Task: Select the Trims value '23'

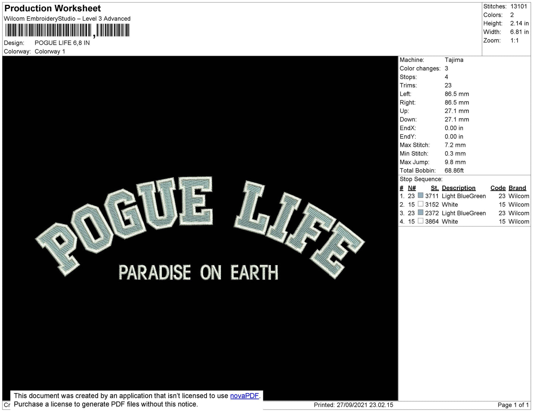Action: 448,85
